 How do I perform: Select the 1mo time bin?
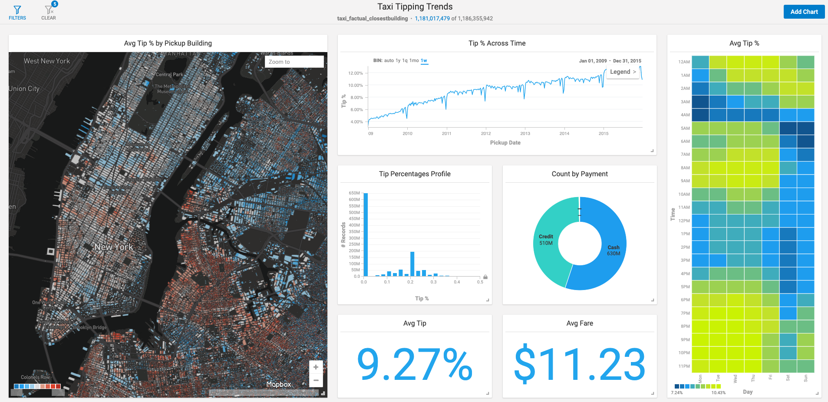tap(414, 61)
